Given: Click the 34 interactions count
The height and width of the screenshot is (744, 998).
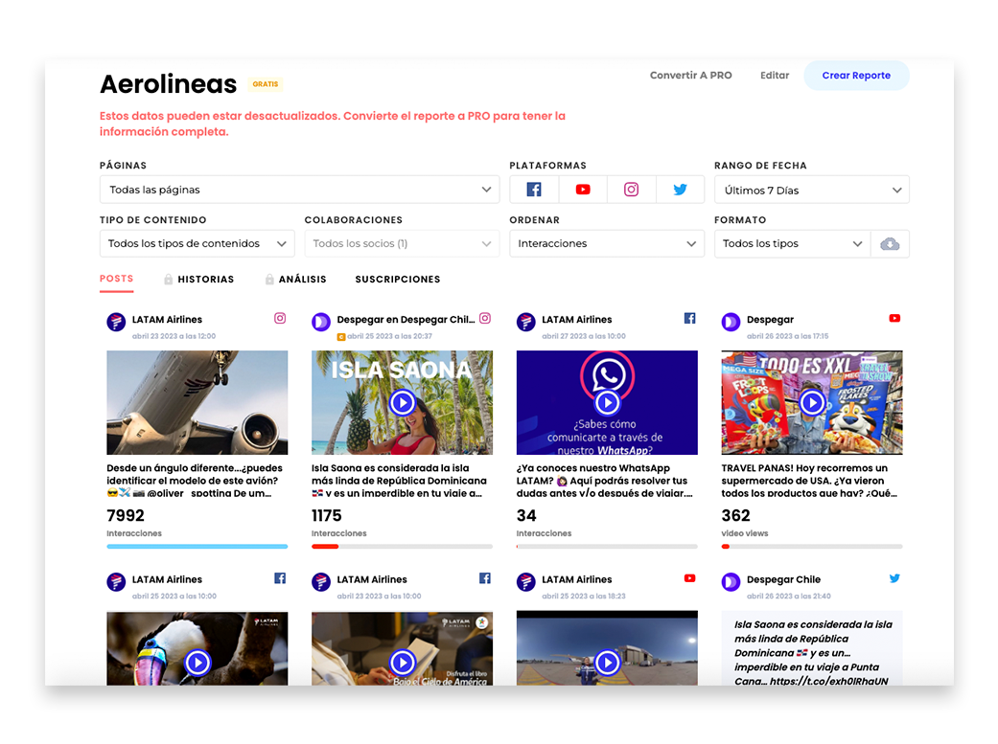Looking at the screenshot, I should pyautogui.click(x=526, y=515).
